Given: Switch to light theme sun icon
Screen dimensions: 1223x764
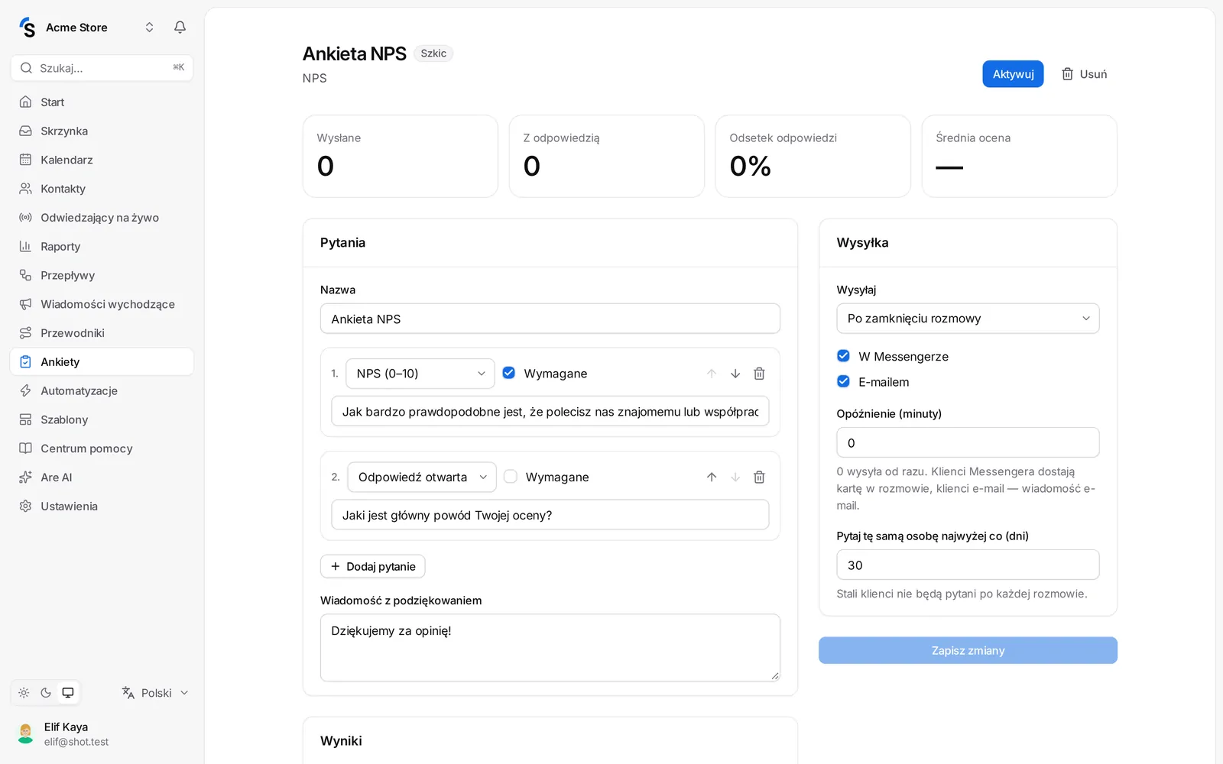Looking at the screenshot, I should (x=24, y=693).
